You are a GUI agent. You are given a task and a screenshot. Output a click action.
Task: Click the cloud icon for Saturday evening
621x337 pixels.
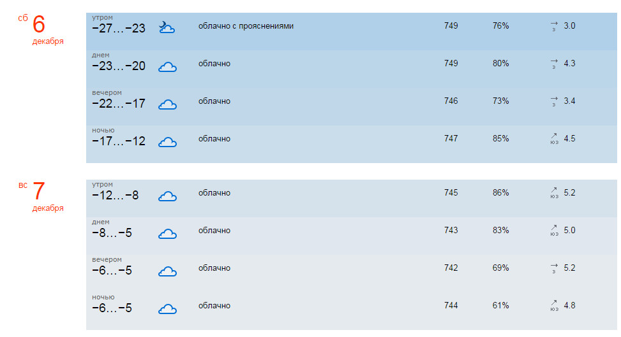click(167, 104)
